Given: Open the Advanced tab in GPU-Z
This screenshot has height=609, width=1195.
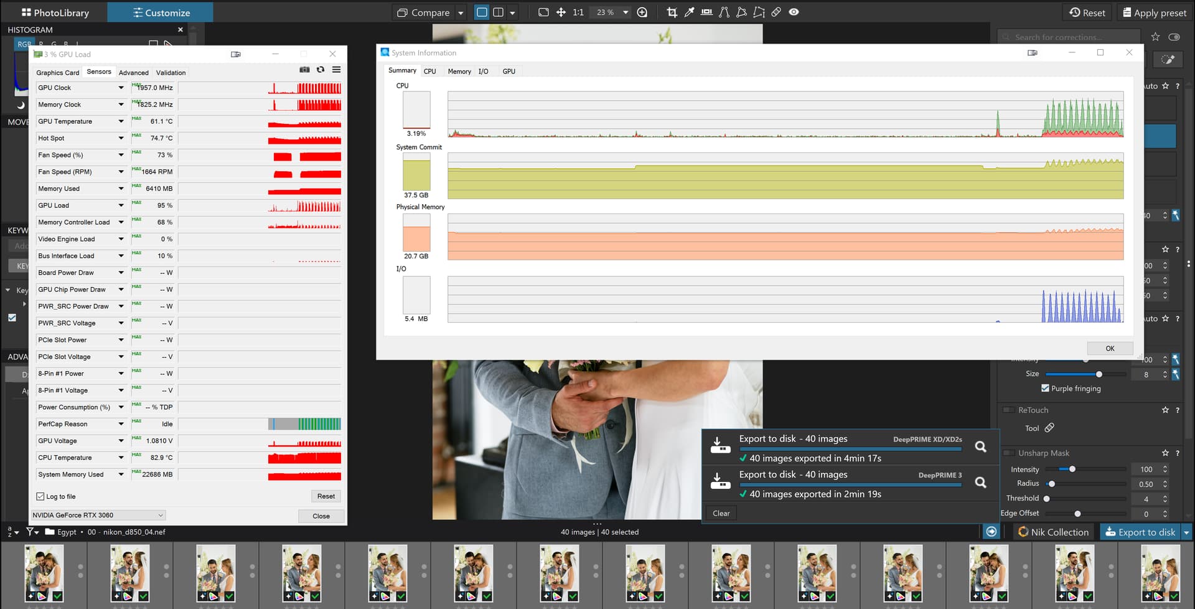Looking at the screenshot, I should coord(133,73).
